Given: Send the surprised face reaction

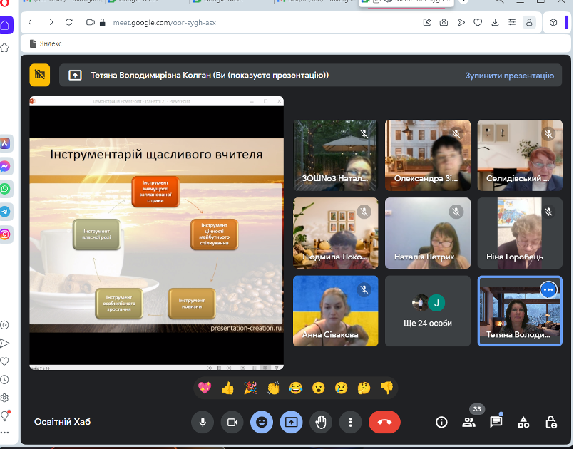Looking at the screenshot, I should [319, 388].
